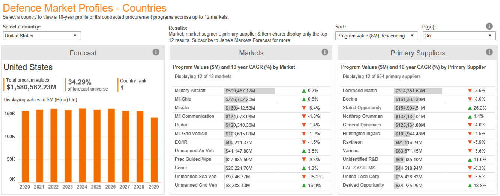This screenshot has height=196, width=500.
Task: Click the 18.8% CAGR for Derived Opportunity
Action: pos(480,185)
